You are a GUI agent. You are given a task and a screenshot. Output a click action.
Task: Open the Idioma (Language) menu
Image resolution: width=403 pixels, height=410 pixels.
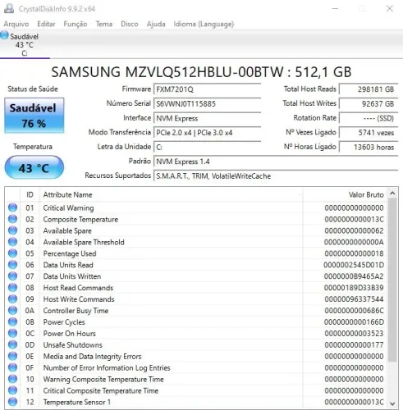204,24
